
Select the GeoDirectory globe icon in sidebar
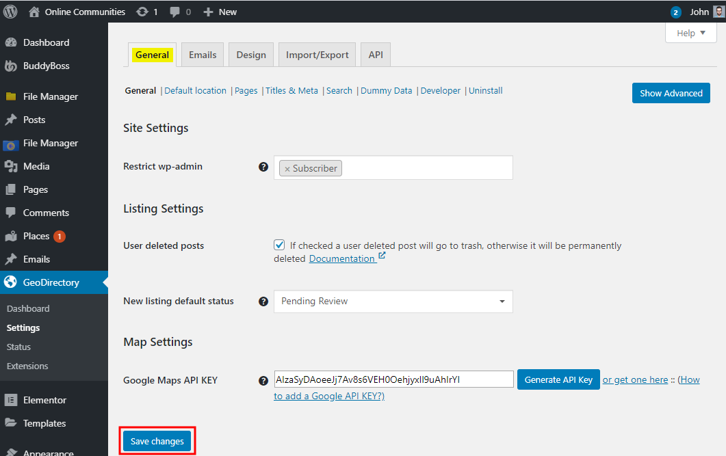pos(10,282)
